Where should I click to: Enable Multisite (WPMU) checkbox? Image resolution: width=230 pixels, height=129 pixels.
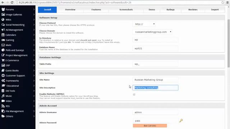coord(134,95)
